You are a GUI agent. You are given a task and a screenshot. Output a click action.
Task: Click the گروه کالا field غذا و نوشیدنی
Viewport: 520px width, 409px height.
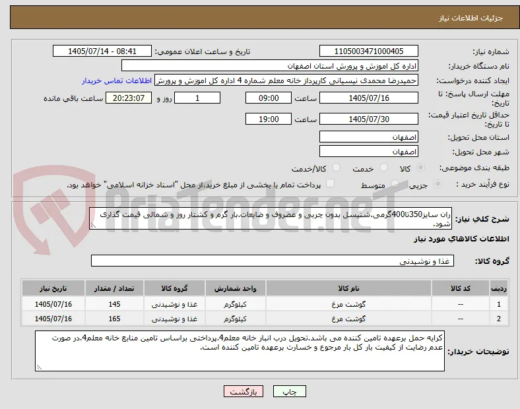(273, 261)
